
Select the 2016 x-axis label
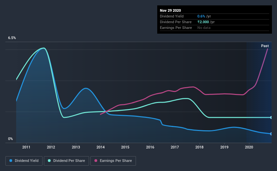coord(150,147)
